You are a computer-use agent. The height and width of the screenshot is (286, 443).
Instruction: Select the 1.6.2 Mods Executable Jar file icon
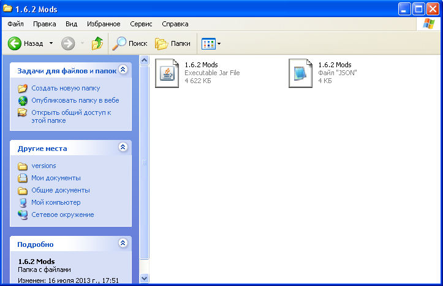(x=167, y=73)
